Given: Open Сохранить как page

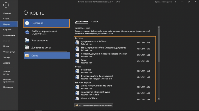Looking at the screenshot, I should pos(9,35).
